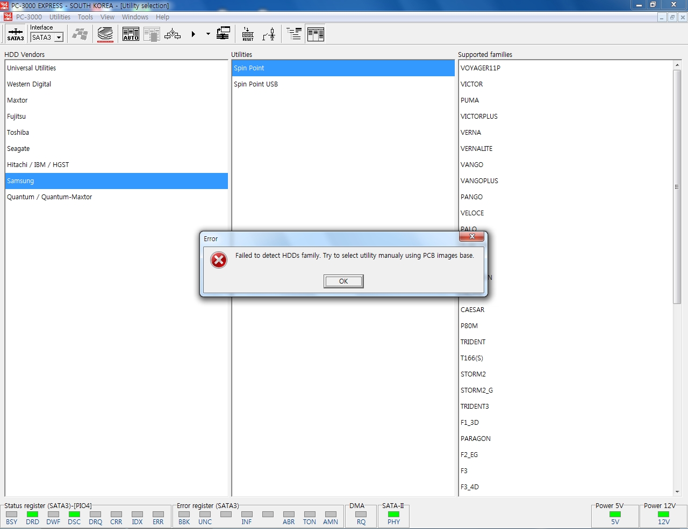Open the Help menu

point(162,17)
